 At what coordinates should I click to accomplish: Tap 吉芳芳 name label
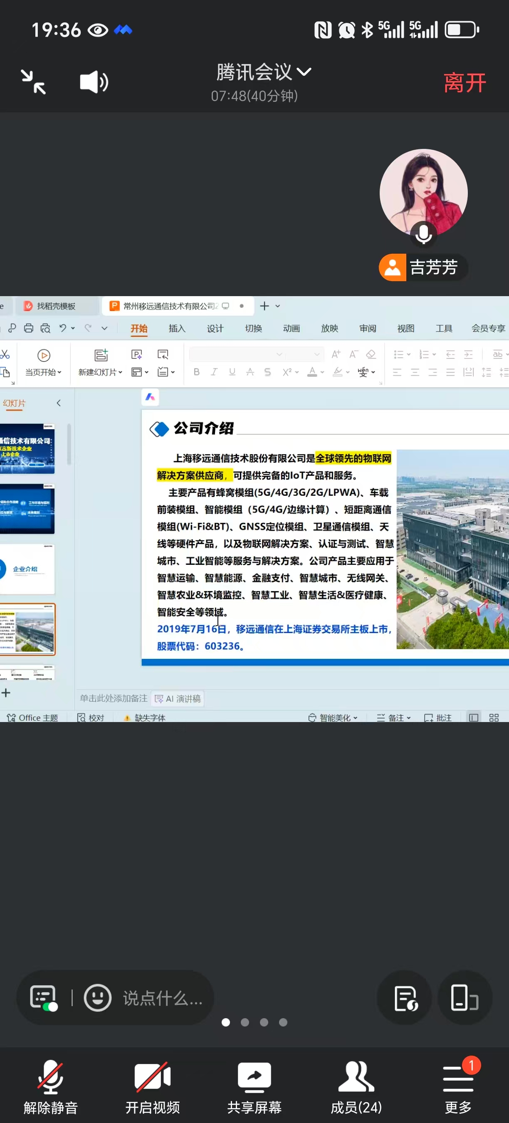point(433,267)
